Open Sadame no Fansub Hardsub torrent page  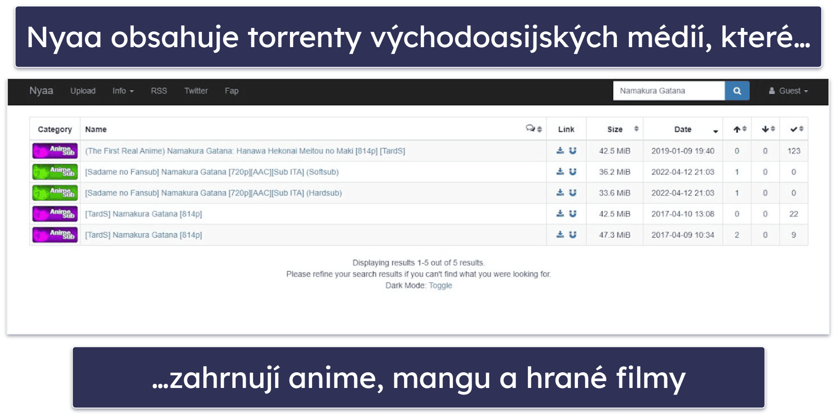coord(213,193)
